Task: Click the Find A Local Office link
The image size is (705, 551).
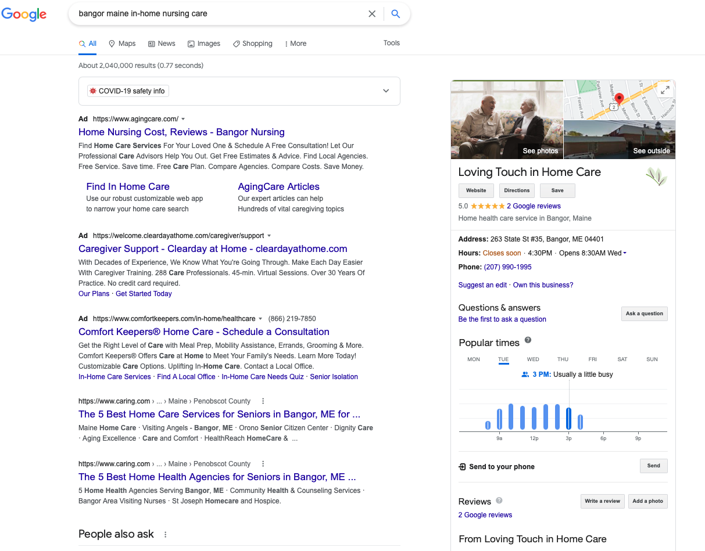Action: click(186, 377)
